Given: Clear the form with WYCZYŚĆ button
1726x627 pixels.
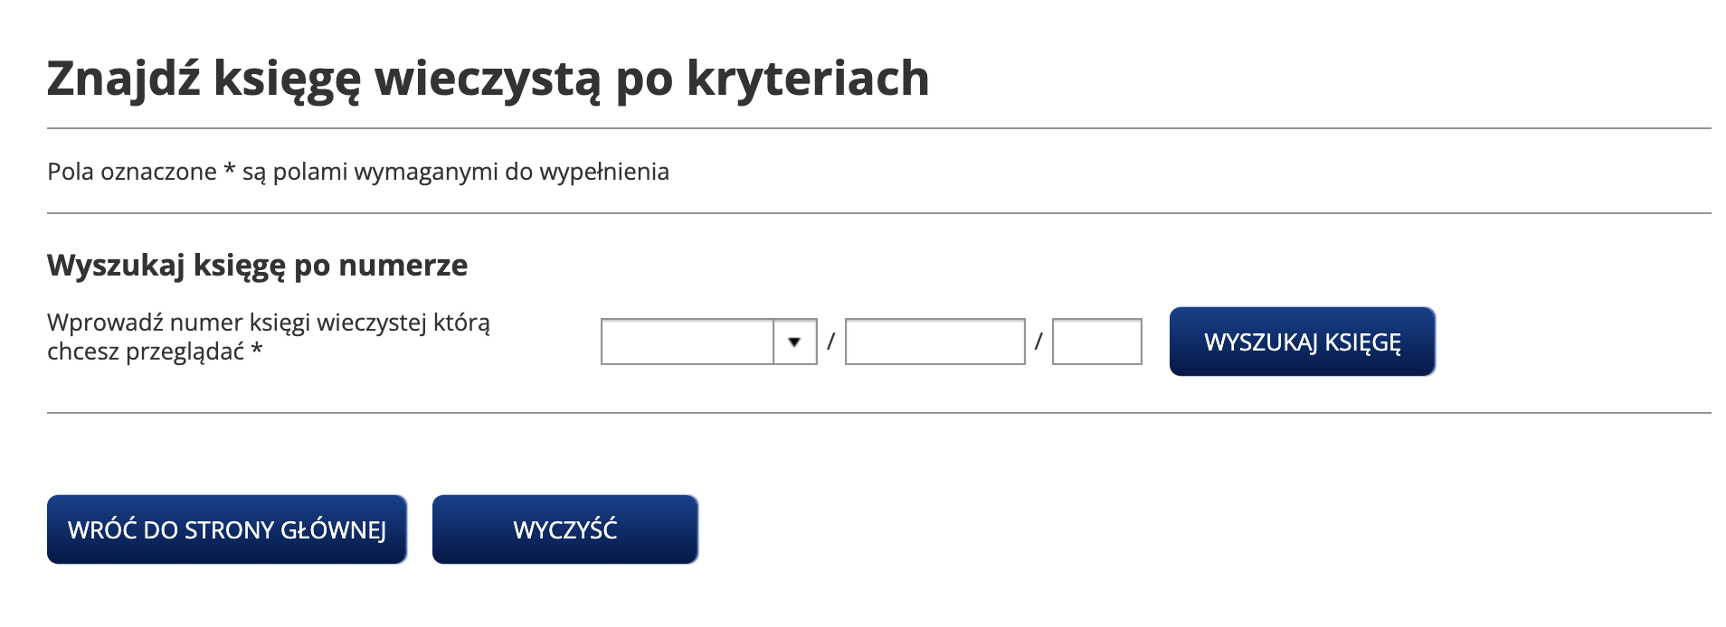Looking at the screenshot, I should (565, 529).
